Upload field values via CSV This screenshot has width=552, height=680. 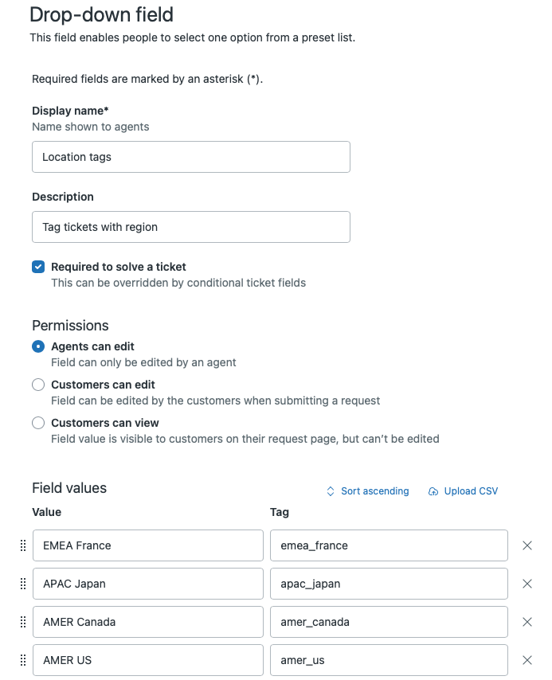tap(470, 491)
